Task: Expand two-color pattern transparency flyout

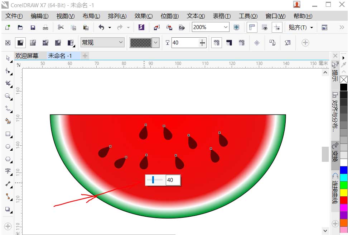Action: pyautogui.click(x=71, y=43)
